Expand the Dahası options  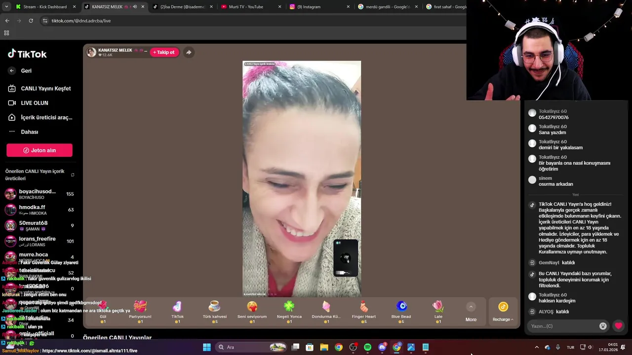(23, 132)
